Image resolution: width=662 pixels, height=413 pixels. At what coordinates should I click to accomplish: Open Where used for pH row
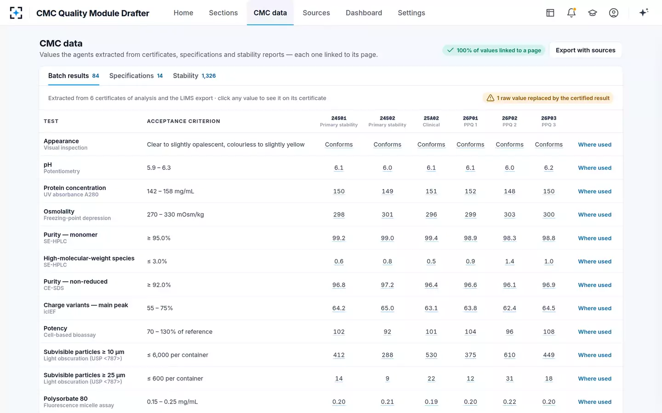(x=594, y=168)
